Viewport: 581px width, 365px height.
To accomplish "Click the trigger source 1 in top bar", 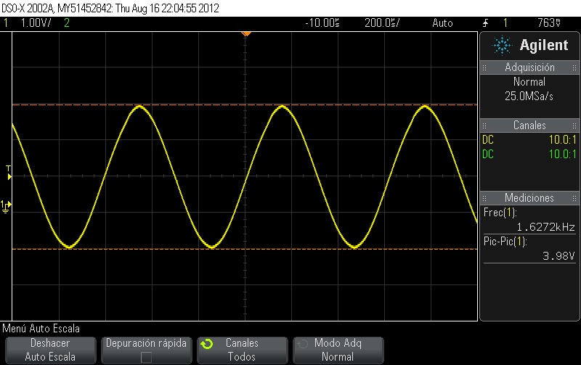I will pyautogui.click(x=505, y=23).
